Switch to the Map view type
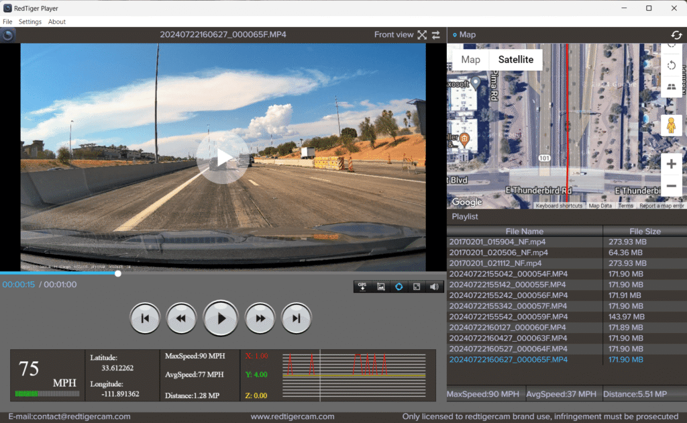687x423 pixels. 471,60
